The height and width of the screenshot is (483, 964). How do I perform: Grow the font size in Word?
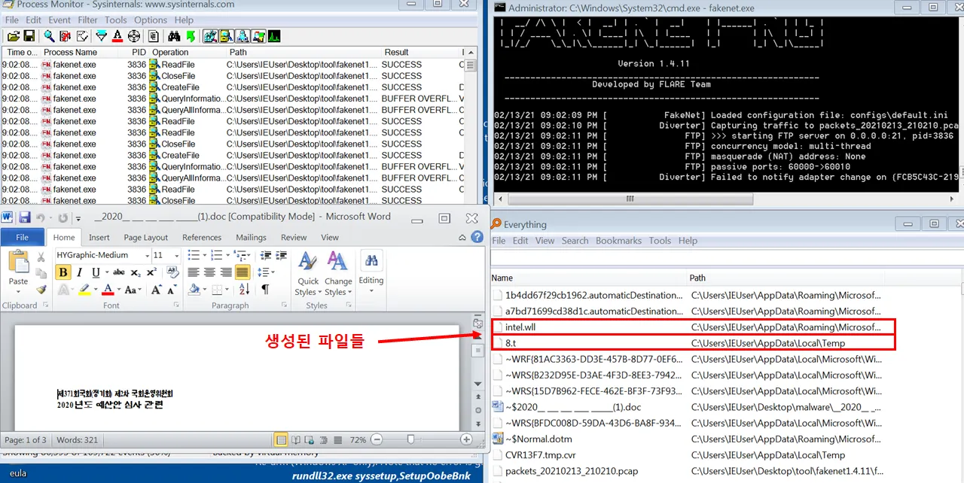coord(156,290)
